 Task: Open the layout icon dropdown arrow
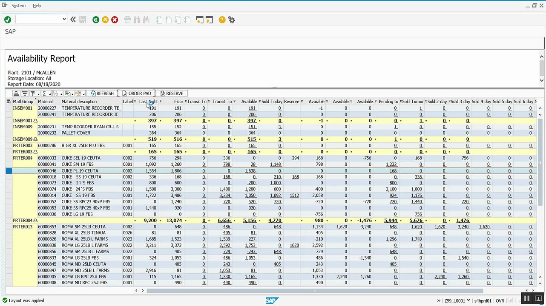pyautogui.click(x=84, y=94)
